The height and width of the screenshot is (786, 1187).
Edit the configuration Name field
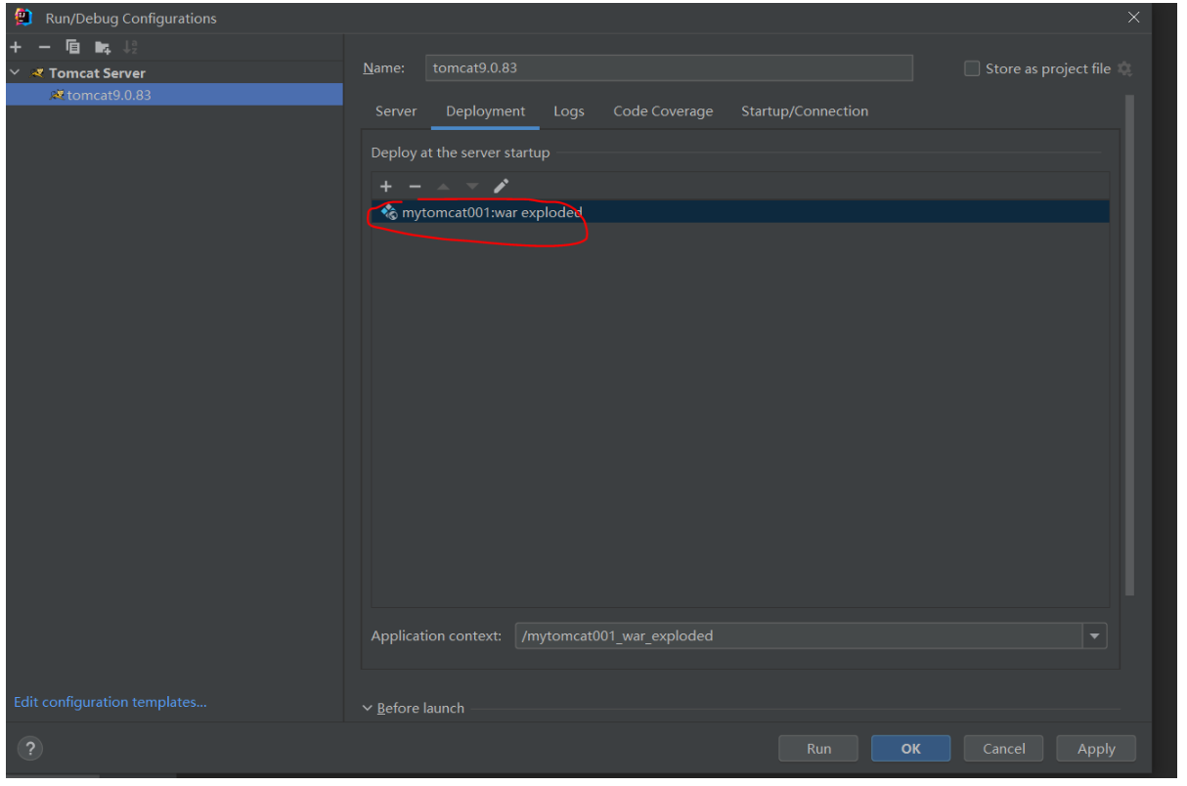669,68
